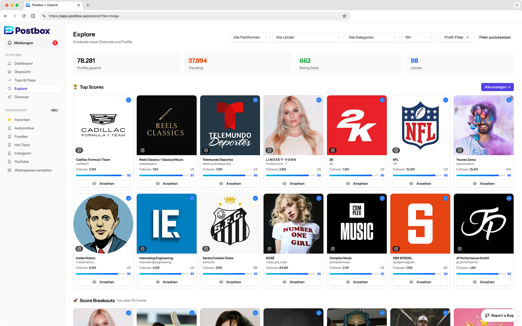Click verified checkmark on 2K card

pos(382,100)
